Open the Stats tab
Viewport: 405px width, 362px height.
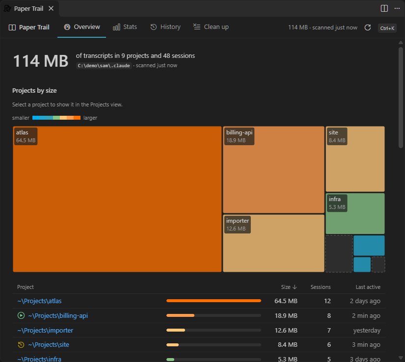(125, 27)
